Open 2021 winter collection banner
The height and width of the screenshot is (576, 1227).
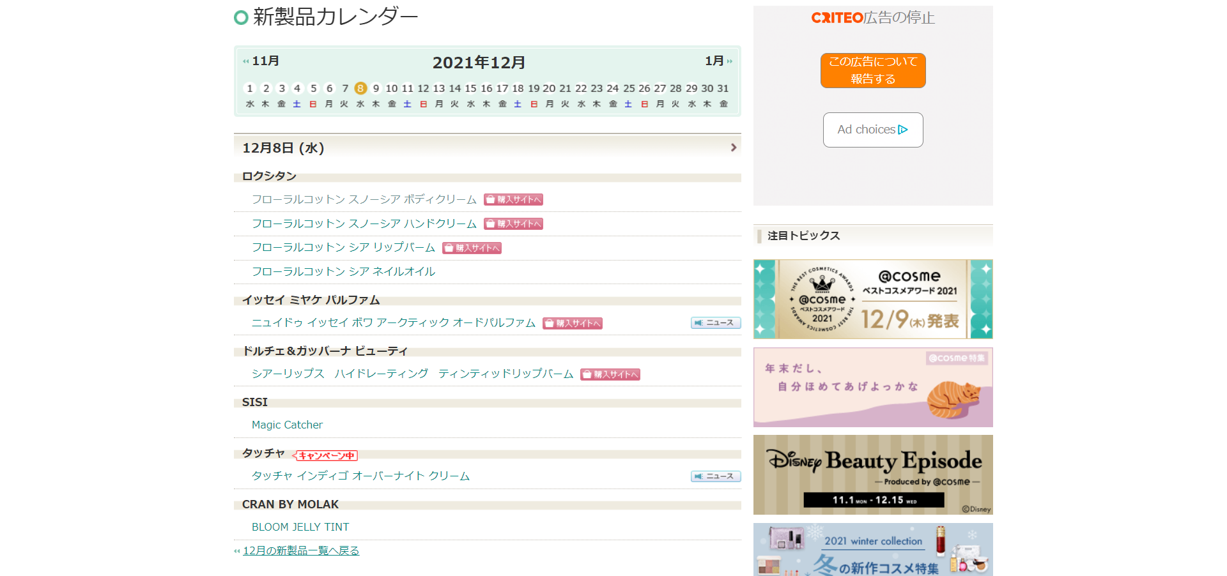873,549
